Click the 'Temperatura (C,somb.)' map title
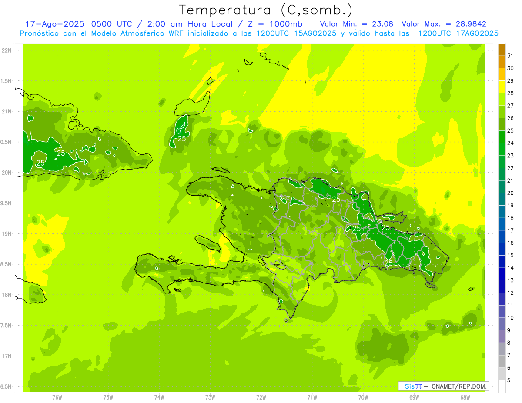Viewport: 522px width, 403px height. [266, 10]
